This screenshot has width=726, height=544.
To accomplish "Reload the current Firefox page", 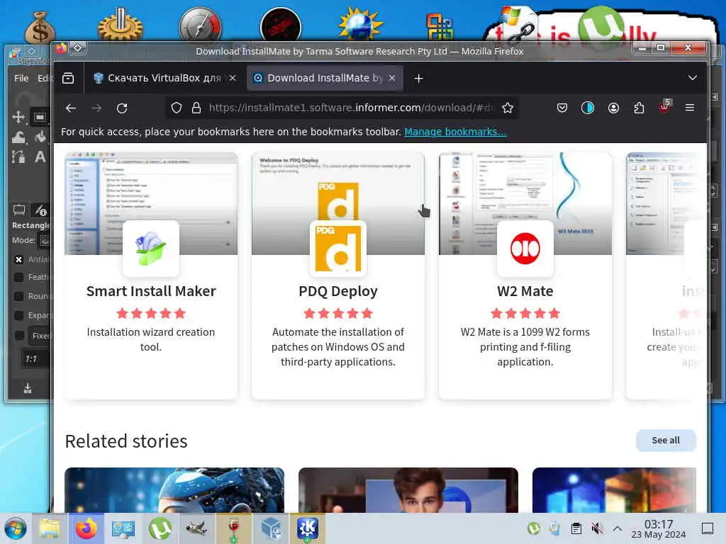I will (122, 108).
